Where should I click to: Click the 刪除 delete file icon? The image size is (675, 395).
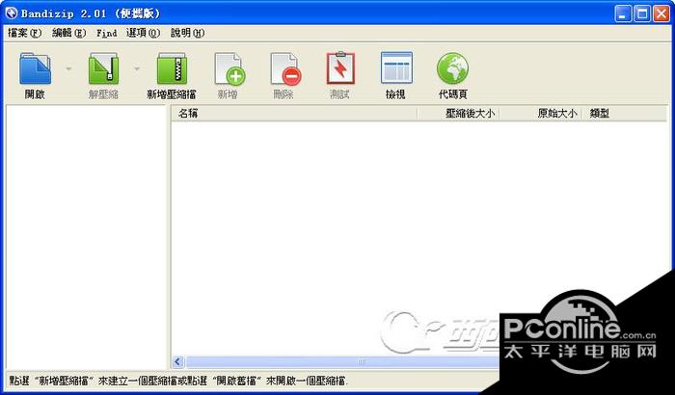click(x=285, y=68)
